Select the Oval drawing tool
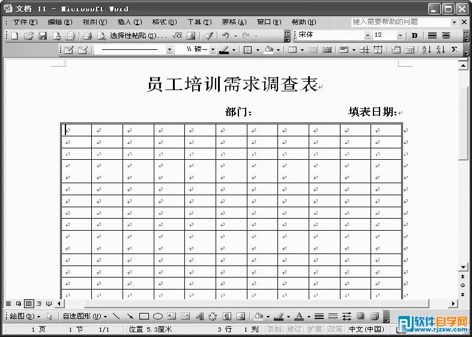This screenshot has height=337, width=472. [x=158, y=316]
